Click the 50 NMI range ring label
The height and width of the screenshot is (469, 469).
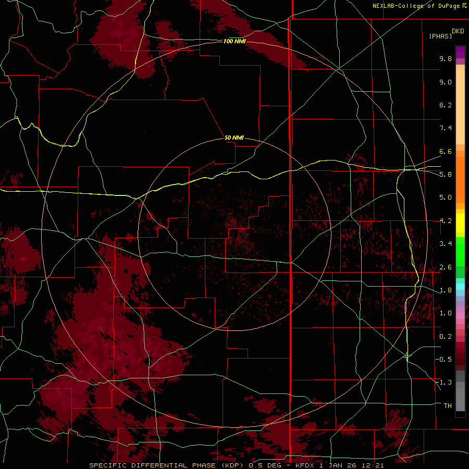tap(234, 138)
